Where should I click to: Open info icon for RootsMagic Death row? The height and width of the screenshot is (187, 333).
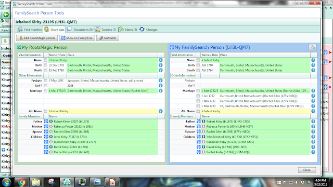tap(161, 70)
